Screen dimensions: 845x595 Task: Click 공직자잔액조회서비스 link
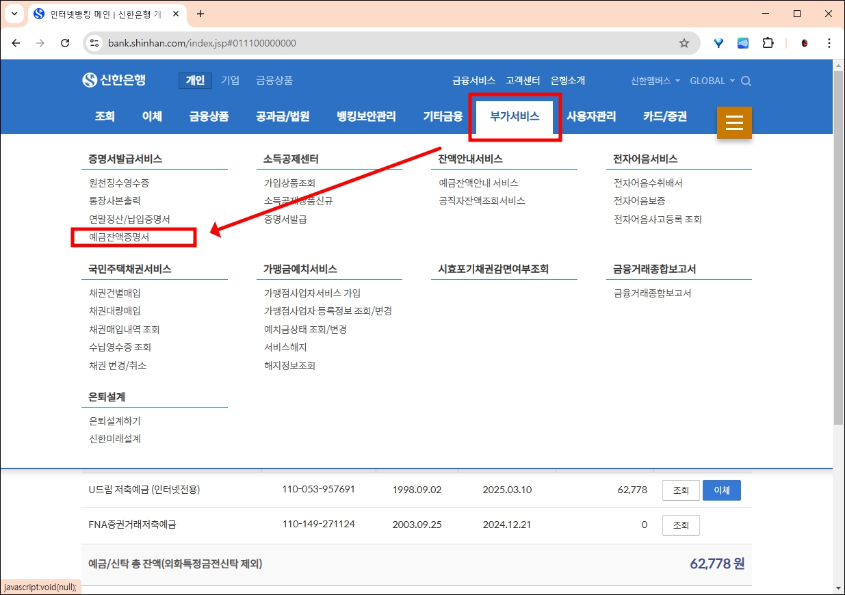(482, 201)
